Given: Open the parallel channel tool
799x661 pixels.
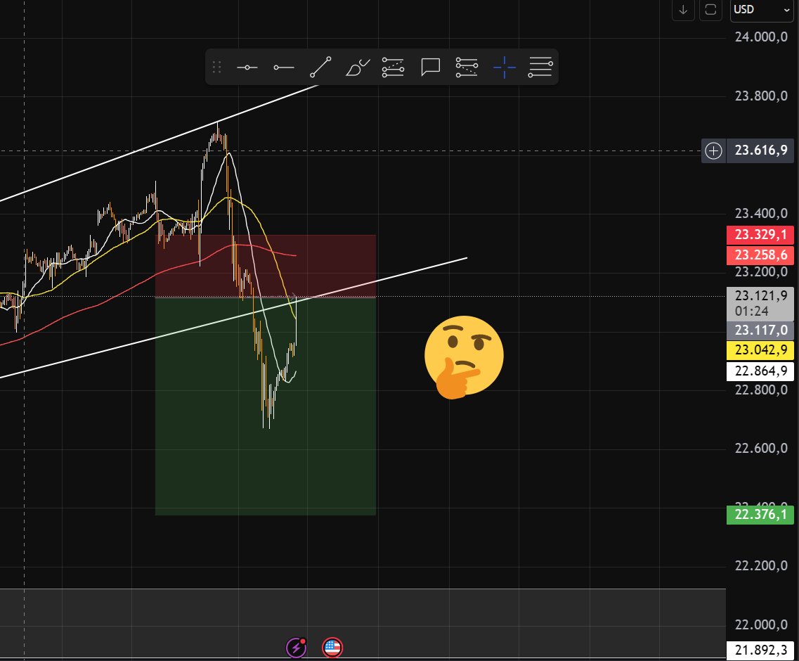Looking at the screenshot, I should pyautogui.click(x=393, y=67).
